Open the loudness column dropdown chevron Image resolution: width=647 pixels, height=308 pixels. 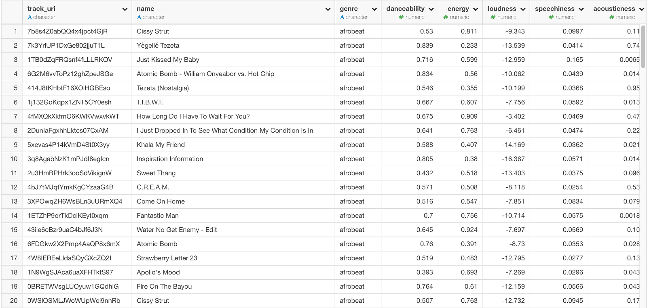[523, 9]
